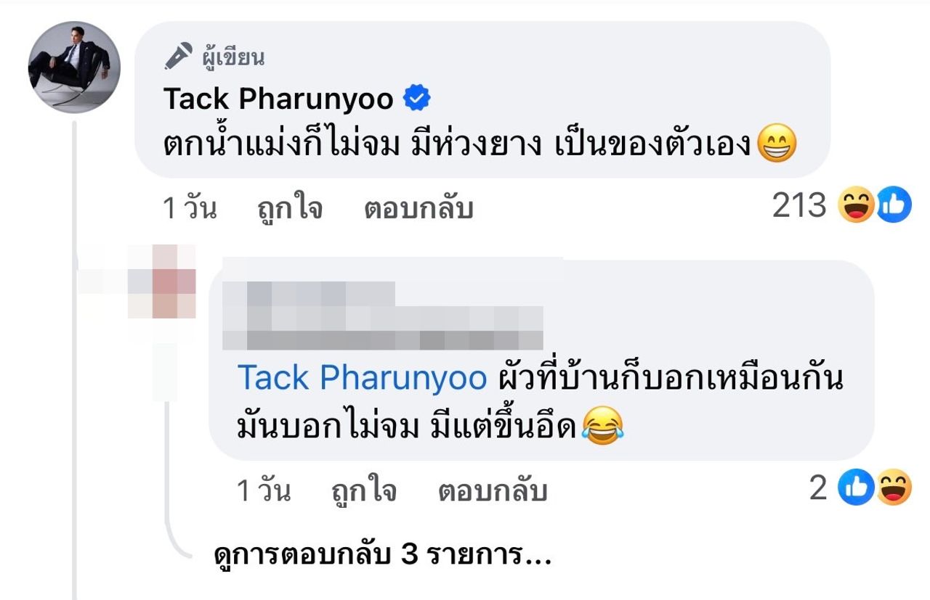The width and height of the screenshot is (930, 600).
Task: Click the laughing reaction icon on the reply comment
Action: tap(893, 489)
